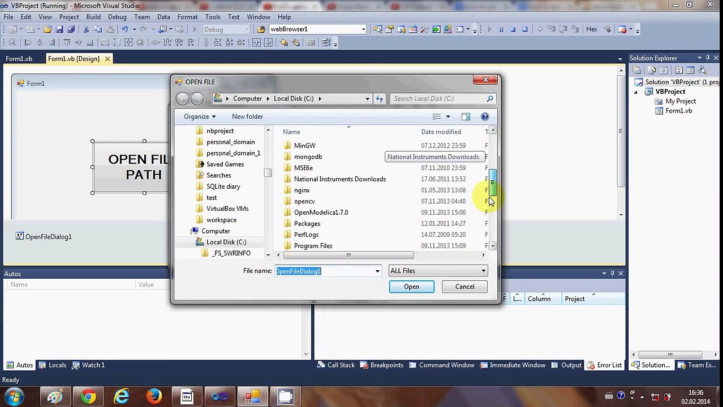Click New folder in the dialog
Image resolution: width=723 pixels, height=407 pixels.
pos(247,116)
